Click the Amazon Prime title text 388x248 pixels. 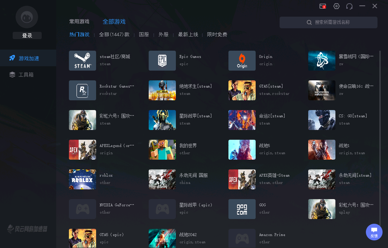click(x=272, y=235)
